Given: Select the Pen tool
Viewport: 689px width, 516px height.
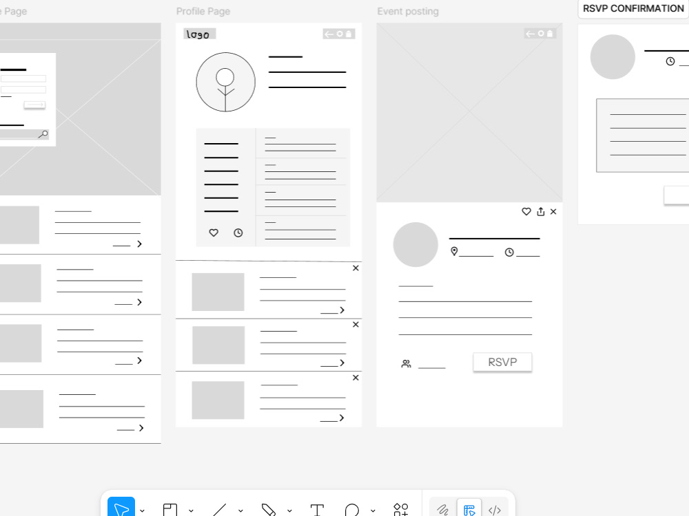Looking at the screenshot, I should point(268,510).
